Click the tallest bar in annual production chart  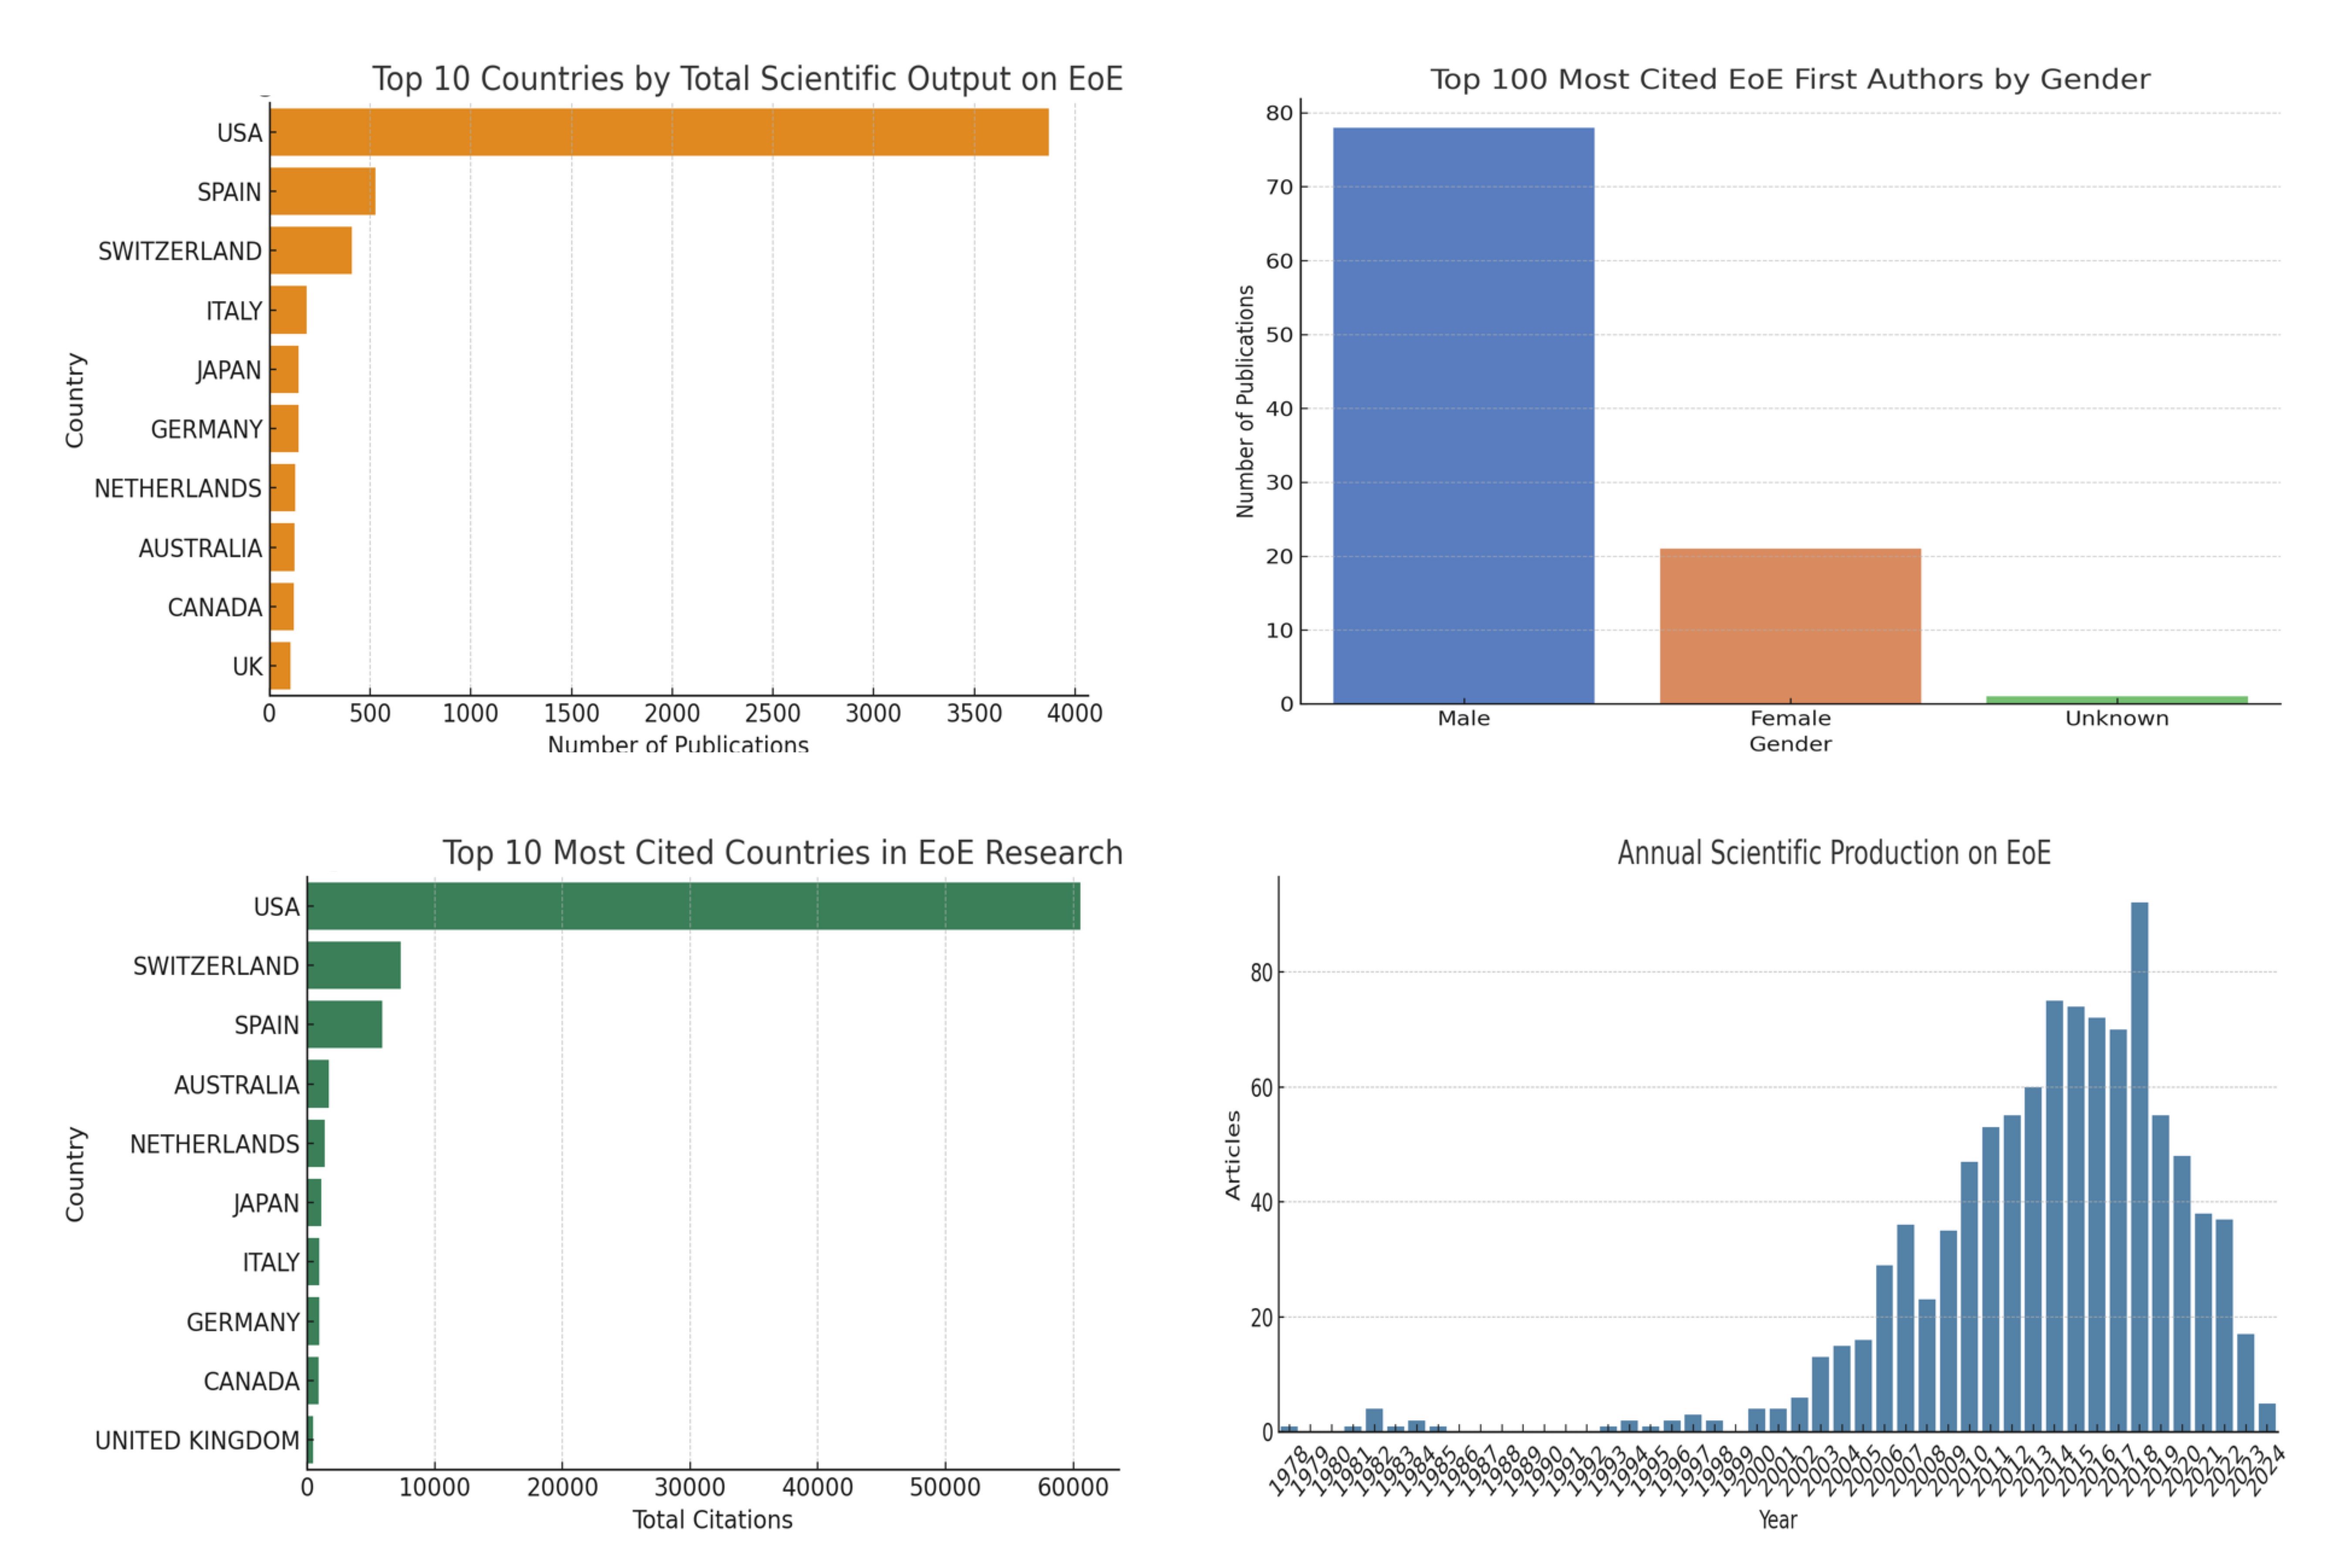(x=2139, y=1166)
